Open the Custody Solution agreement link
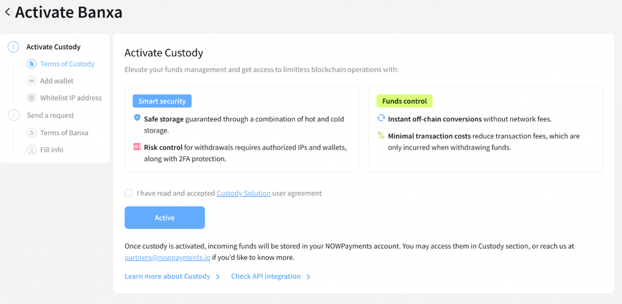Viewport: 622px width, 304px height. click(243, 193)
